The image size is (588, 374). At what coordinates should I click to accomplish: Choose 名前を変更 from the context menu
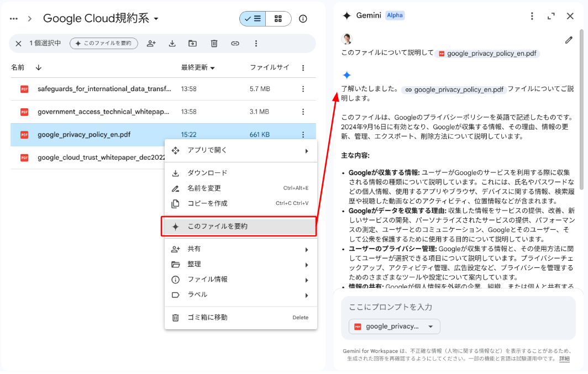[241, 188]
